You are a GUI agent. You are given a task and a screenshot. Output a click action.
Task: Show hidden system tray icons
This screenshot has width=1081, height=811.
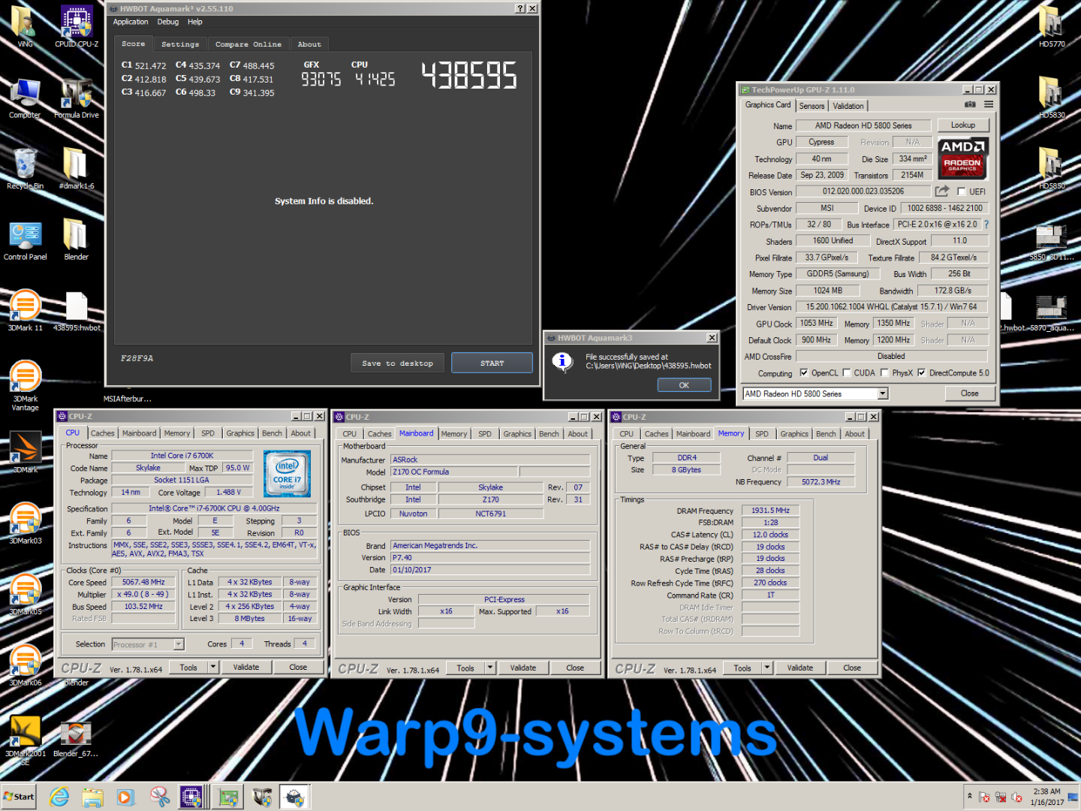coord(969,796)
